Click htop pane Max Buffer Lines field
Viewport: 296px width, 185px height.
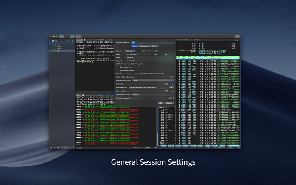coord(230,148)
